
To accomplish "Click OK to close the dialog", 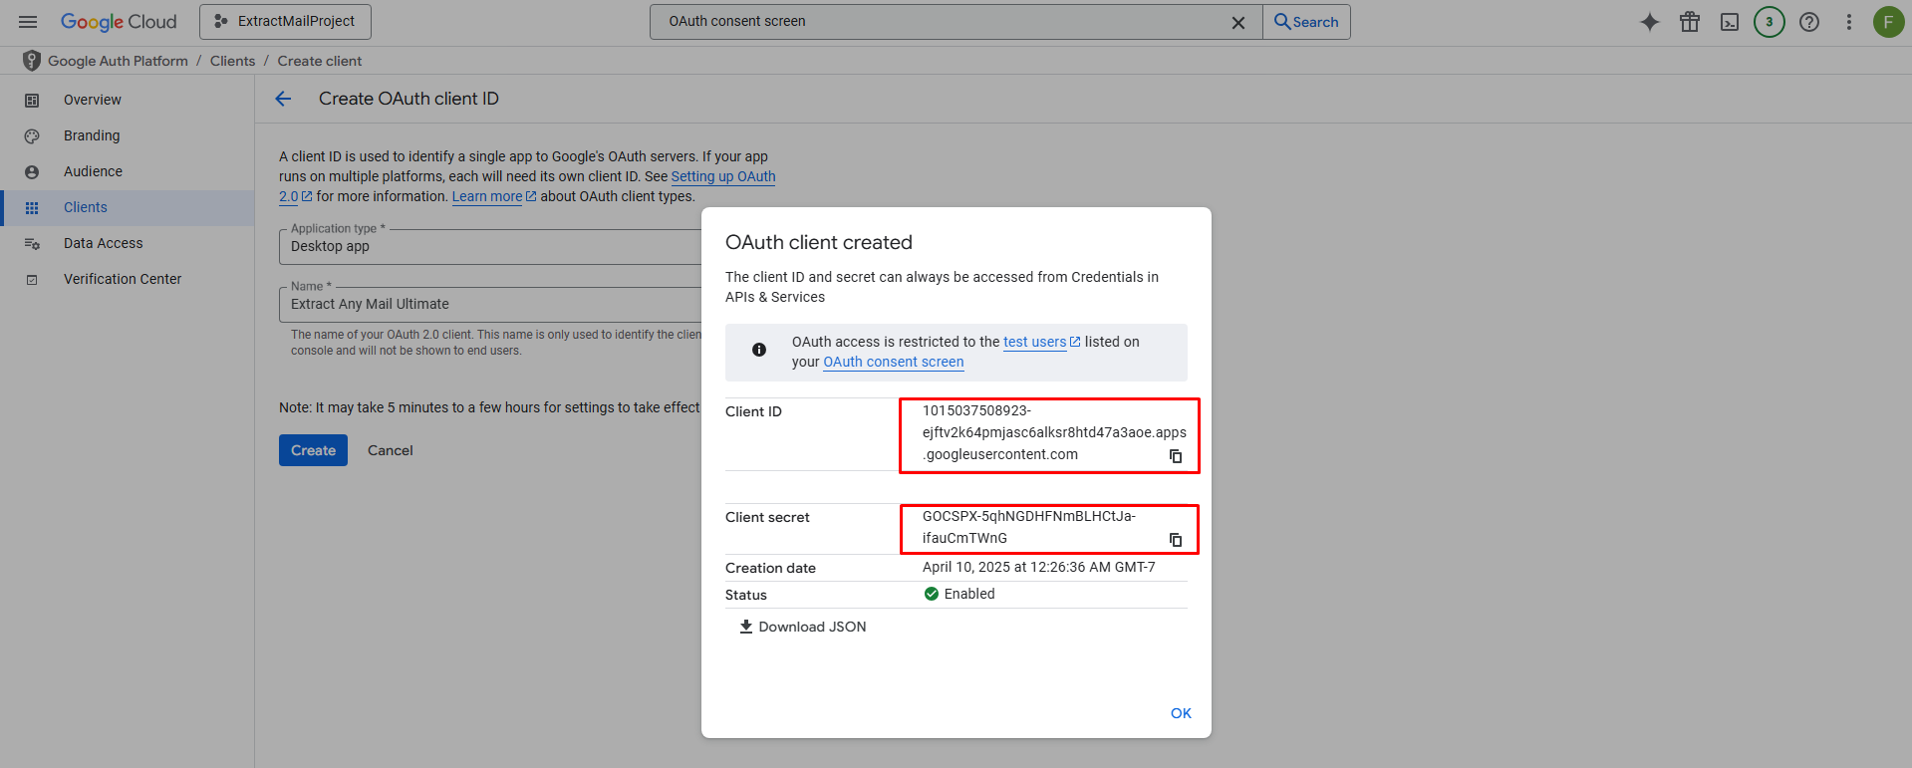I will (x=1181, y=713).
